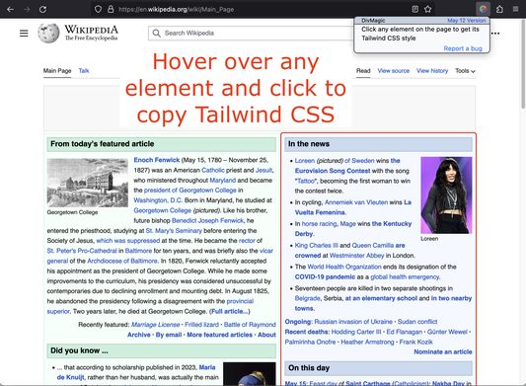
Task: Open the King Charles III link
Action: pos(317,246)
